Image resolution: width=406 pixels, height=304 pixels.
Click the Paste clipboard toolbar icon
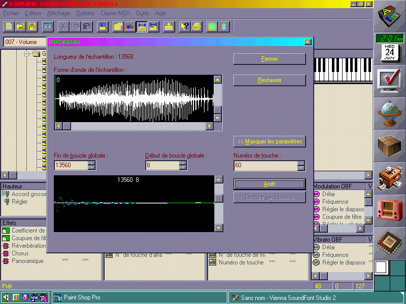click(x=87, y=26)
